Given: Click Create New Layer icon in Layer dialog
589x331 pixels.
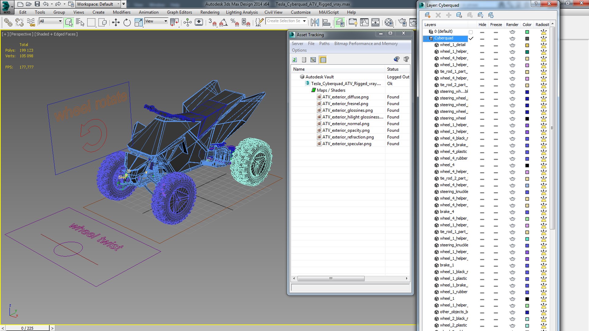Looking at the screenshot, I should coord(427,15).
